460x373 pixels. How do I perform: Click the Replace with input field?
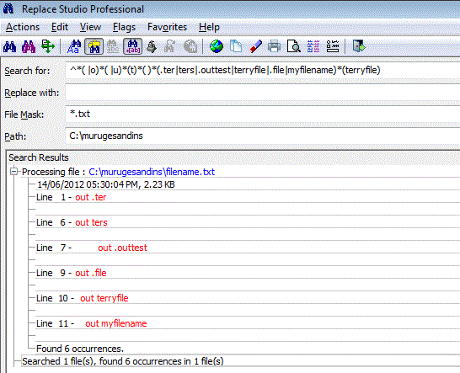click(x=263, y=93)
